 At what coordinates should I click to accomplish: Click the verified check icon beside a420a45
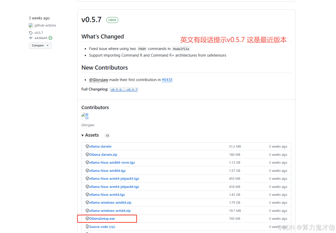pyautogui.click(x=51, y=38)
